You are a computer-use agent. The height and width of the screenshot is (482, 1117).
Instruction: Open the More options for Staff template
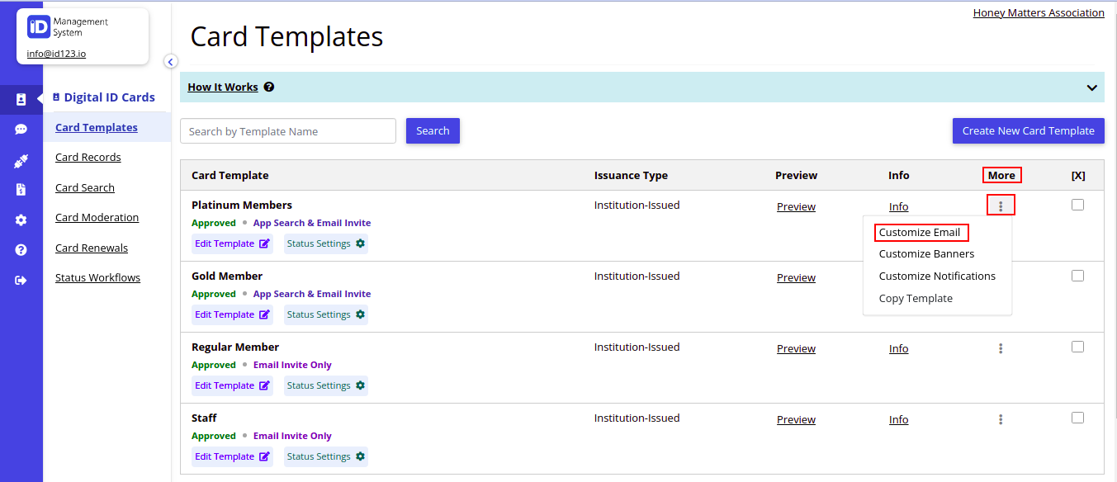(x=1000, y=419)
